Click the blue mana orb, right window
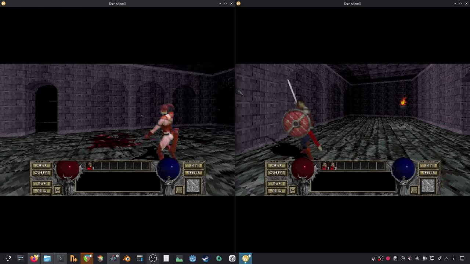470x264 pixels. click(x=404, y=169)
